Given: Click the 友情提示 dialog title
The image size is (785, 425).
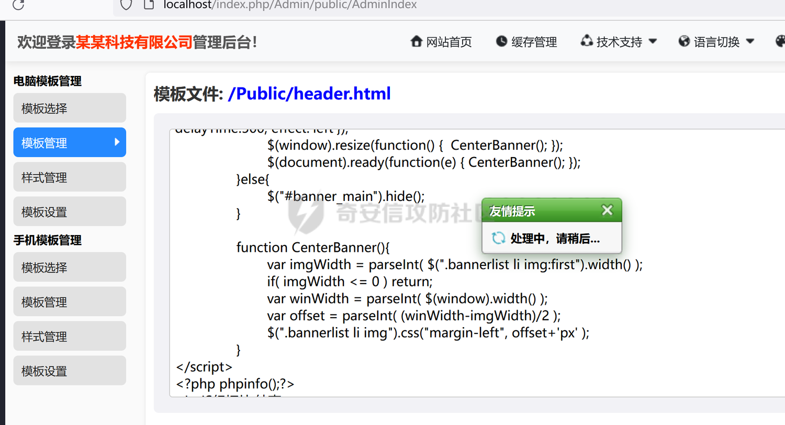Looking at the screenshot, I should pyautogui.click(x=512, y=211).
